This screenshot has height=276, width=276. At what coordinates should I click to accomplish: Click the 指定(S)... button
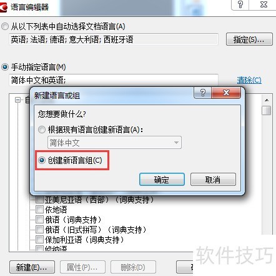point(249,39)
